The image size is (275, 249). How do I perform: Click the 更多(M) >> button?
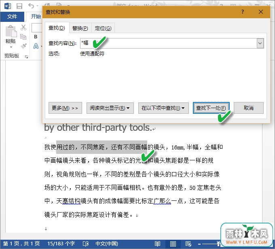[x=65, y=108]
